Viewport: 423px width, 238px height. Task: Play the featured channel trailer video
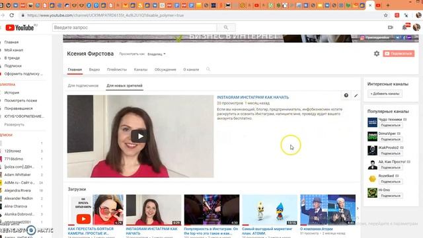tap(140, 136)
